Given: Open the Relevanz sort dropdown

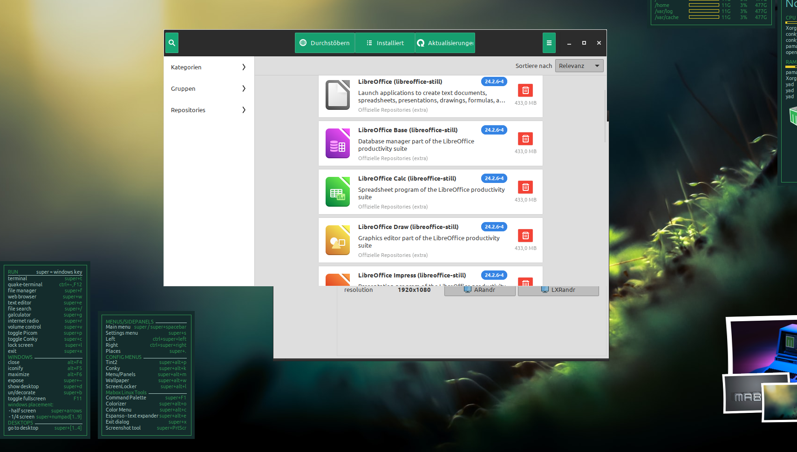Looking at the screenshot, I should tap(579, 66).
